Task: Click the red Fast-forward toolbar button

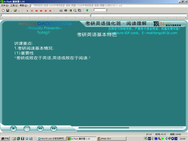Action: 41,11
